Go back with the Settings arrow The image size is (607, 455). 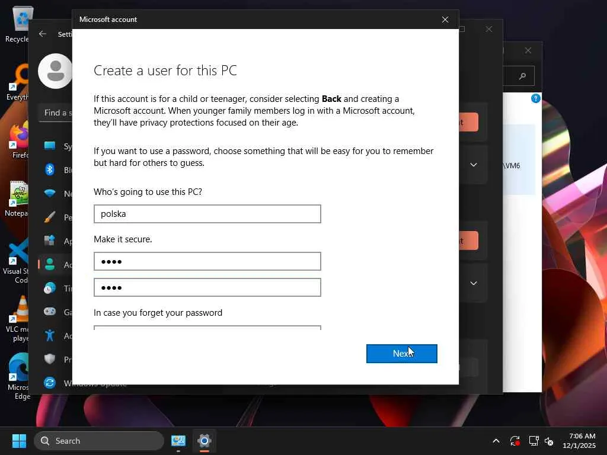[43, 34]
